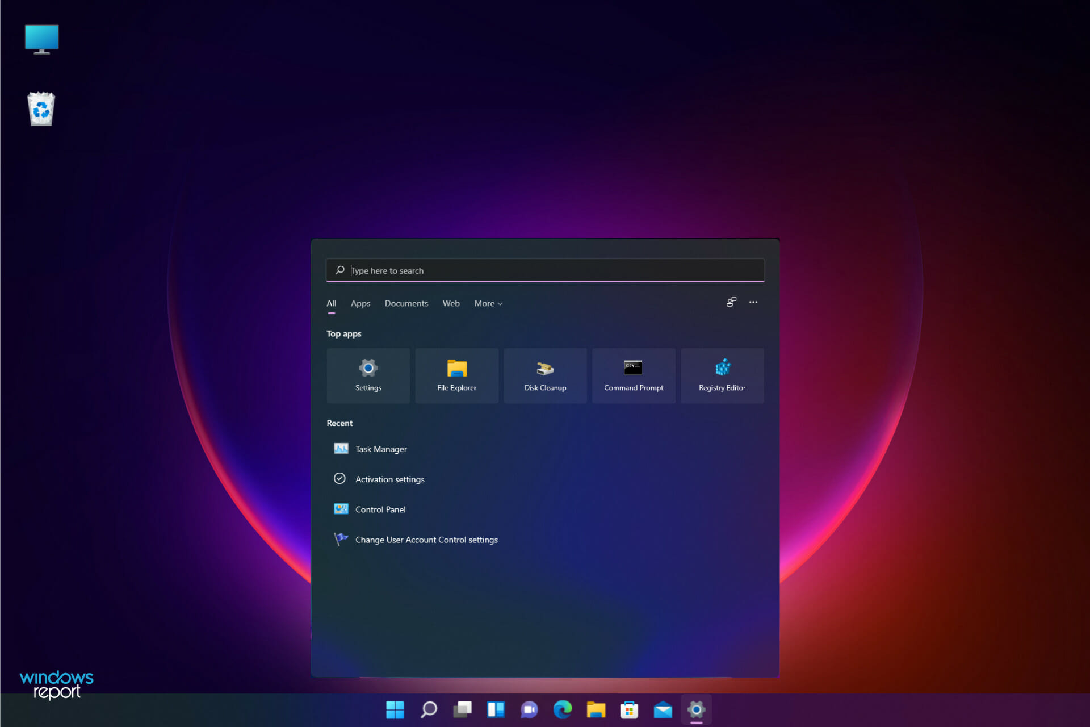Open Widgets from taskbar
This screenshot has width=1090, height=727.
[496, 709]
